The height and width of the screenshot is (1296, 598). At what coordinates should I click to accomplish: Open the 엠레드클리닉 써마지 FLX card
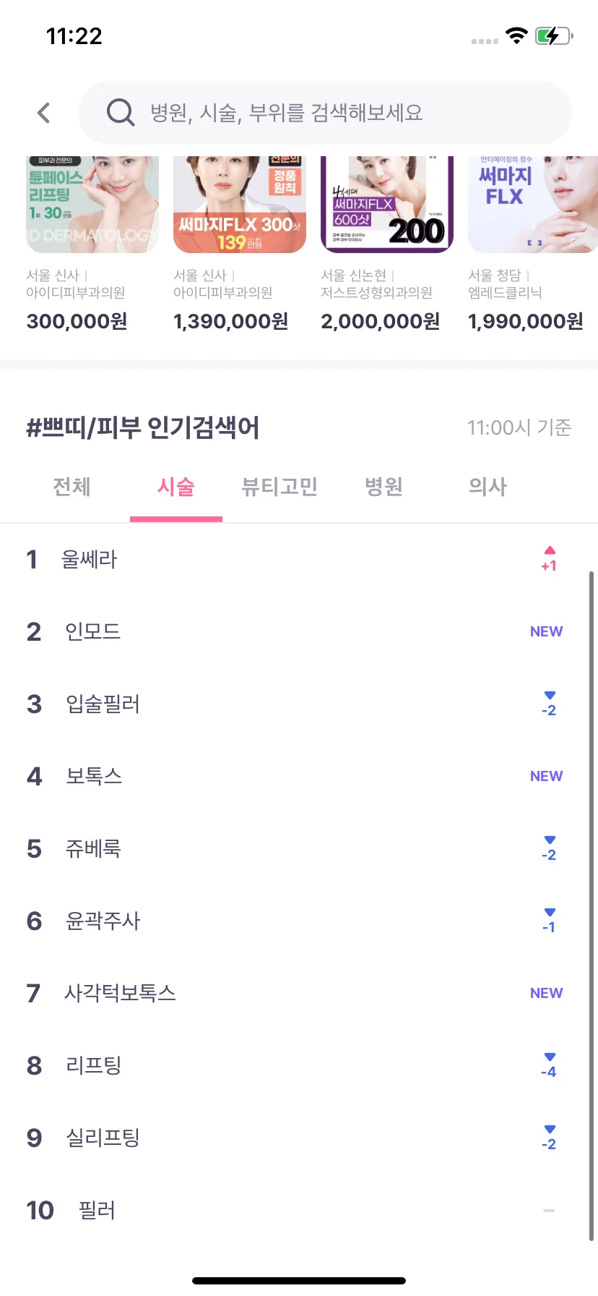click(x=533, y=244)
